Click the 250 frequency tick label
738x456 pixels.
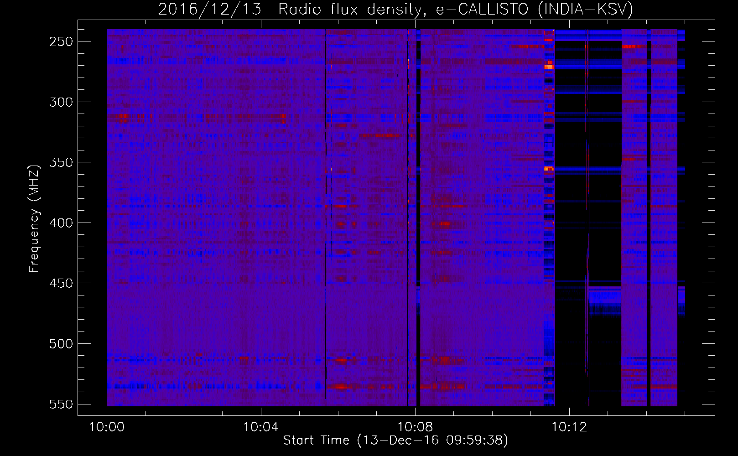61,41
